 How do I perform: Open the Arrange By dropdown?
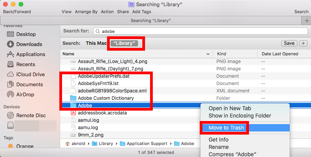86,12
